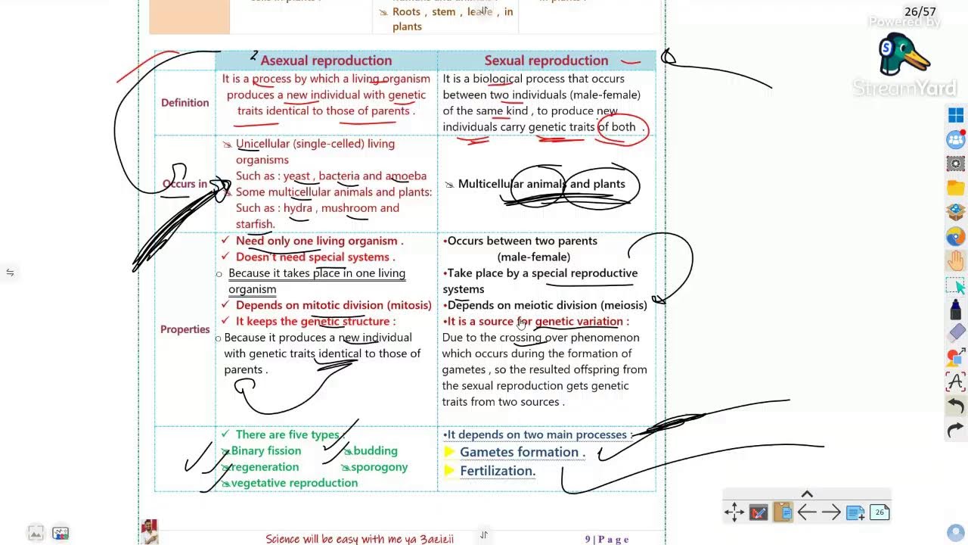Click 'budding' text
This screenshot has width=968, height=545.
pyautogui.click(x=375, y=450)
